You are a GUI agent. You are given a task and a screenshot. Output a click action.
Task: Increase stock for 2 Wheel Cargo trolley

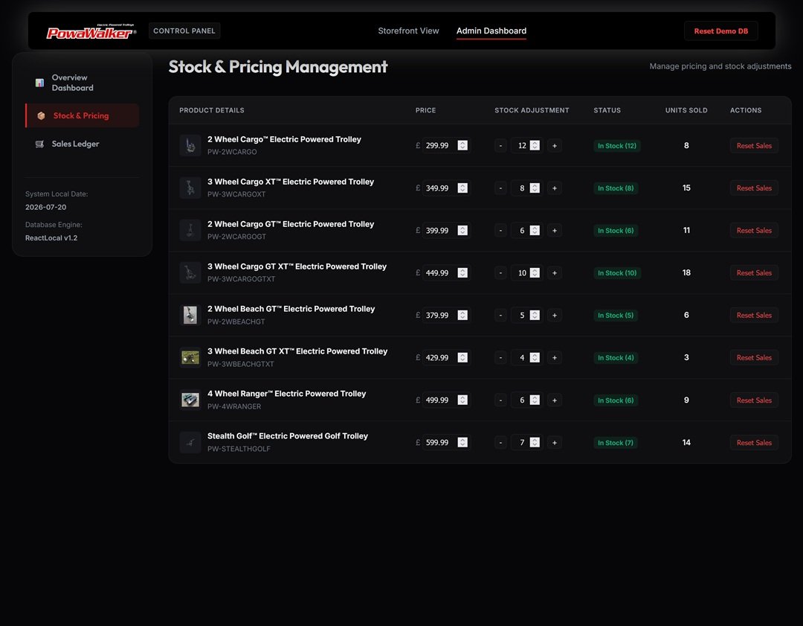point(554,146)
